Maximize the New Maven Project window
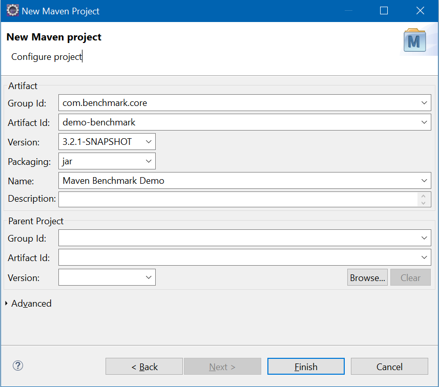This screenshot has width=439, height=387. (384, 11)
